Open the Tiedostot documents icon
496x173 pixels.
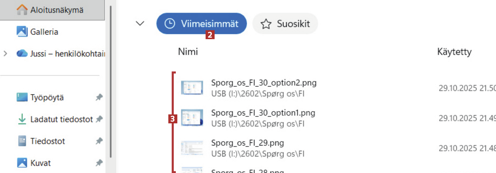coord(22,141)
